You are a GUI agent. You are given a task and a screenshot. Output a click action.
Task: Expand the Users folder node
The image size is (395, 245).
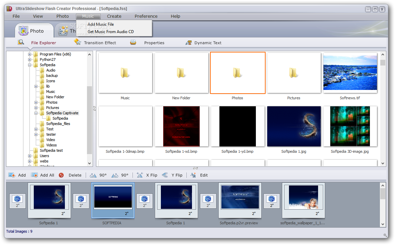pyautogui.click(x=29, y=156)
